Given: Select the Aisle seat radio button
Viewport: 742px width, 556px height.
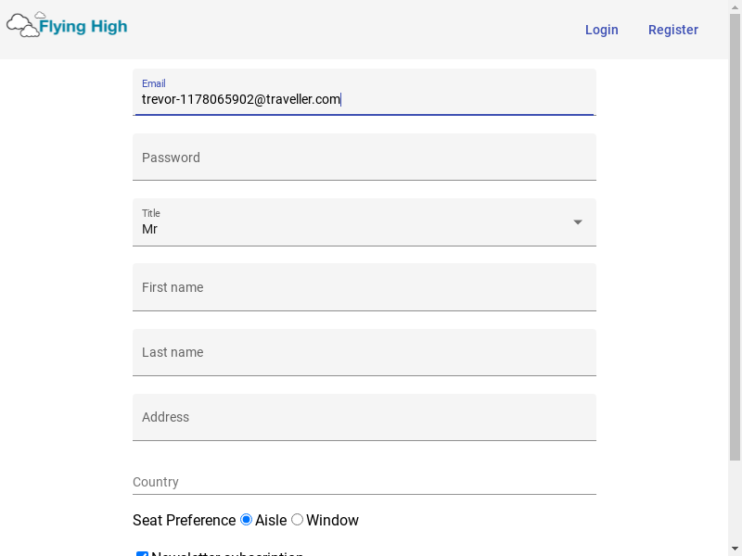Looking at the screenshot, I should (247, 520).
